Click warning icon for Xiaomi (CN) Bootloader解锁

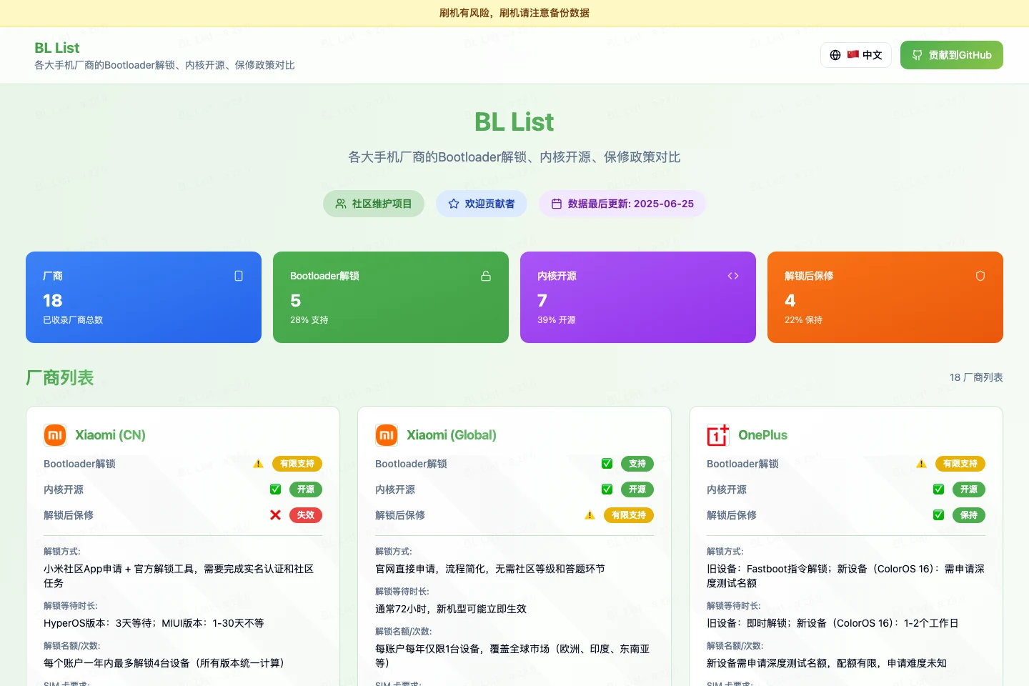[258, 464]
